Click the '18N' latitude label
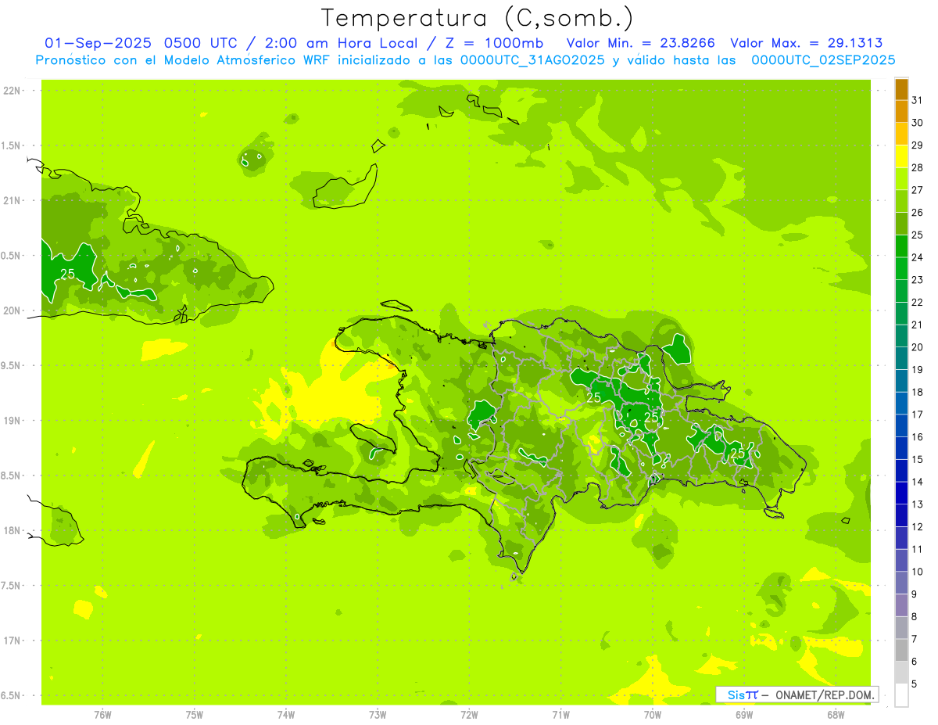 click(x=12, y=530)
